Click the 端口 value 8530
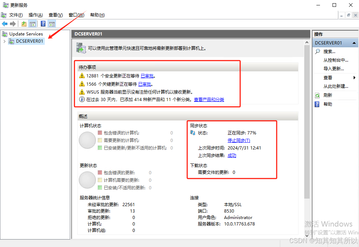Screen dimensions: 359x247 (229, 211)
